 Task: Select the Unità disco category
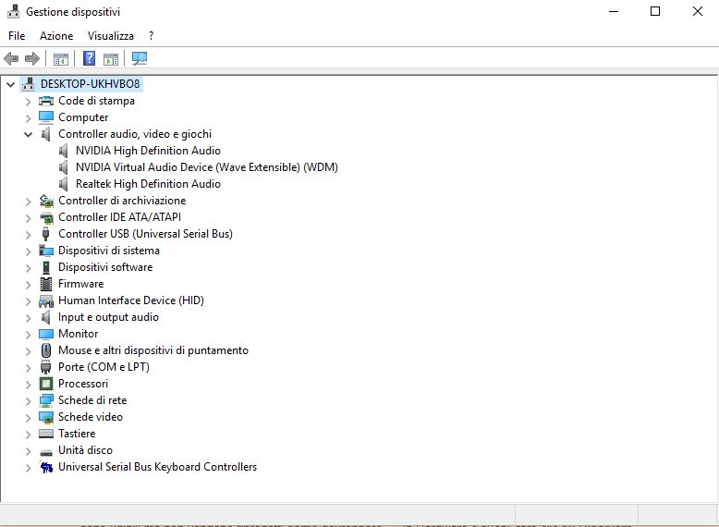[85, 450]
